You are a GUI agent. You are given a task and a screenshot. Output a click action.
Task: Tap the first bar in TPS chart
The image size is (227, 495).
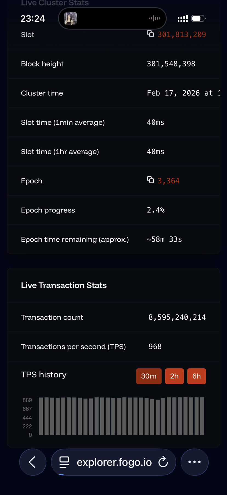(x=41, y=416)
